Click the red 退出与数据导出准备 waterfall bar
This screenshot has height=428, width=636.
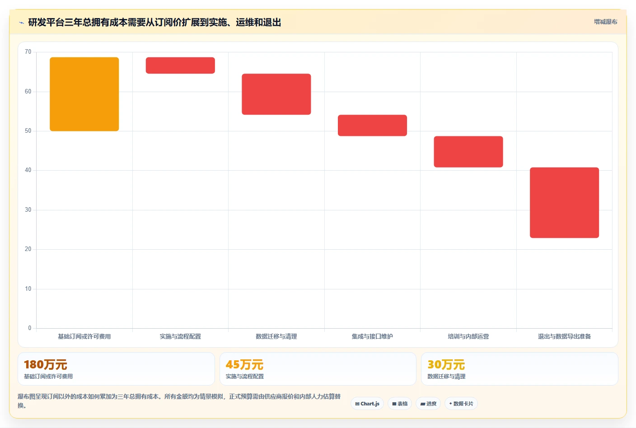pyautogui.click(x=565, y=203)
